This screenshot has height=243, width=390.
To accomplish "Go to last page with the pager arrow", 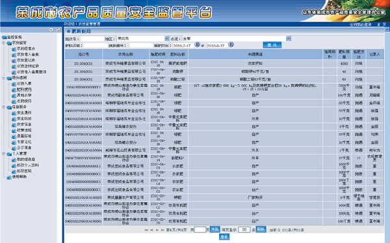I will (x=162, y=230).
